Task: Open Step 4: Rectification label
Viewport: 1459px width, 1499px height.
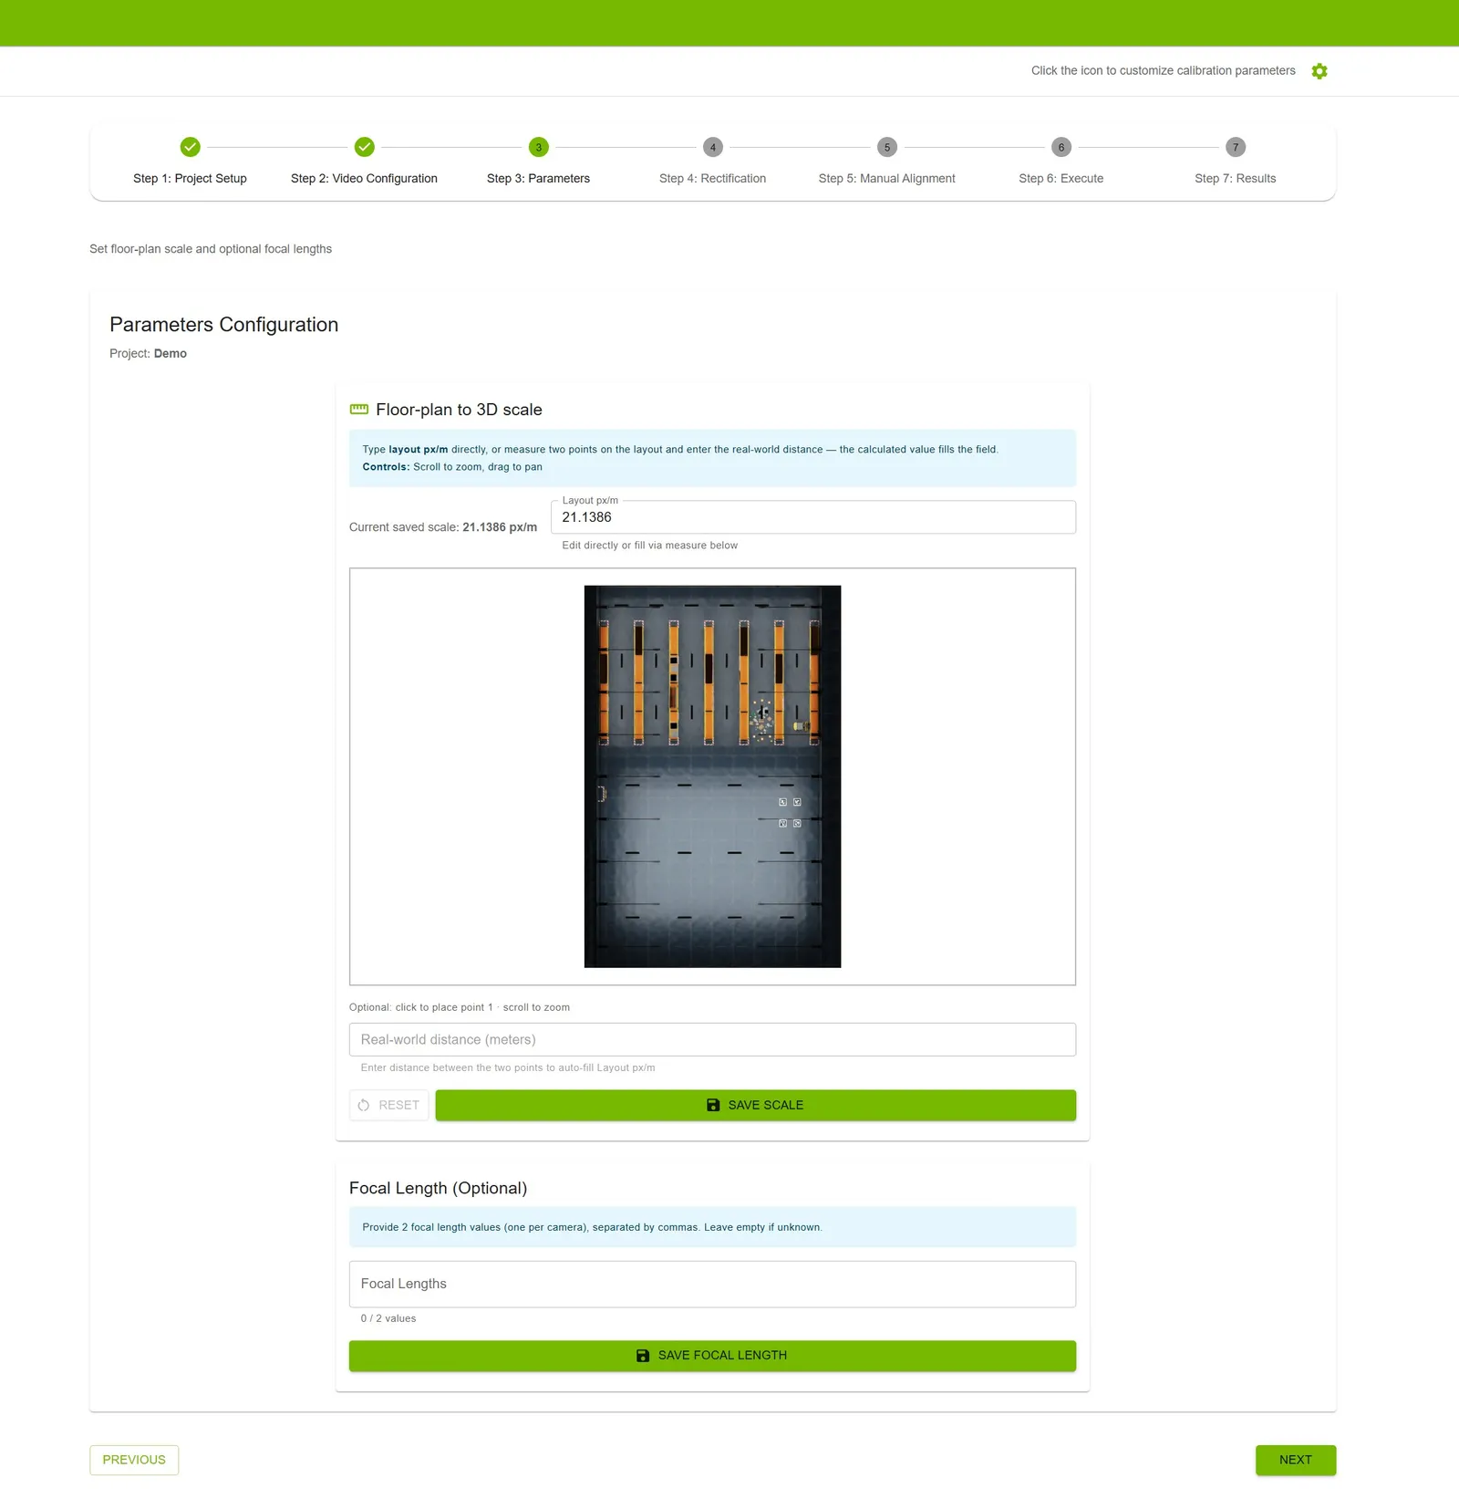Action: (713, 179)
